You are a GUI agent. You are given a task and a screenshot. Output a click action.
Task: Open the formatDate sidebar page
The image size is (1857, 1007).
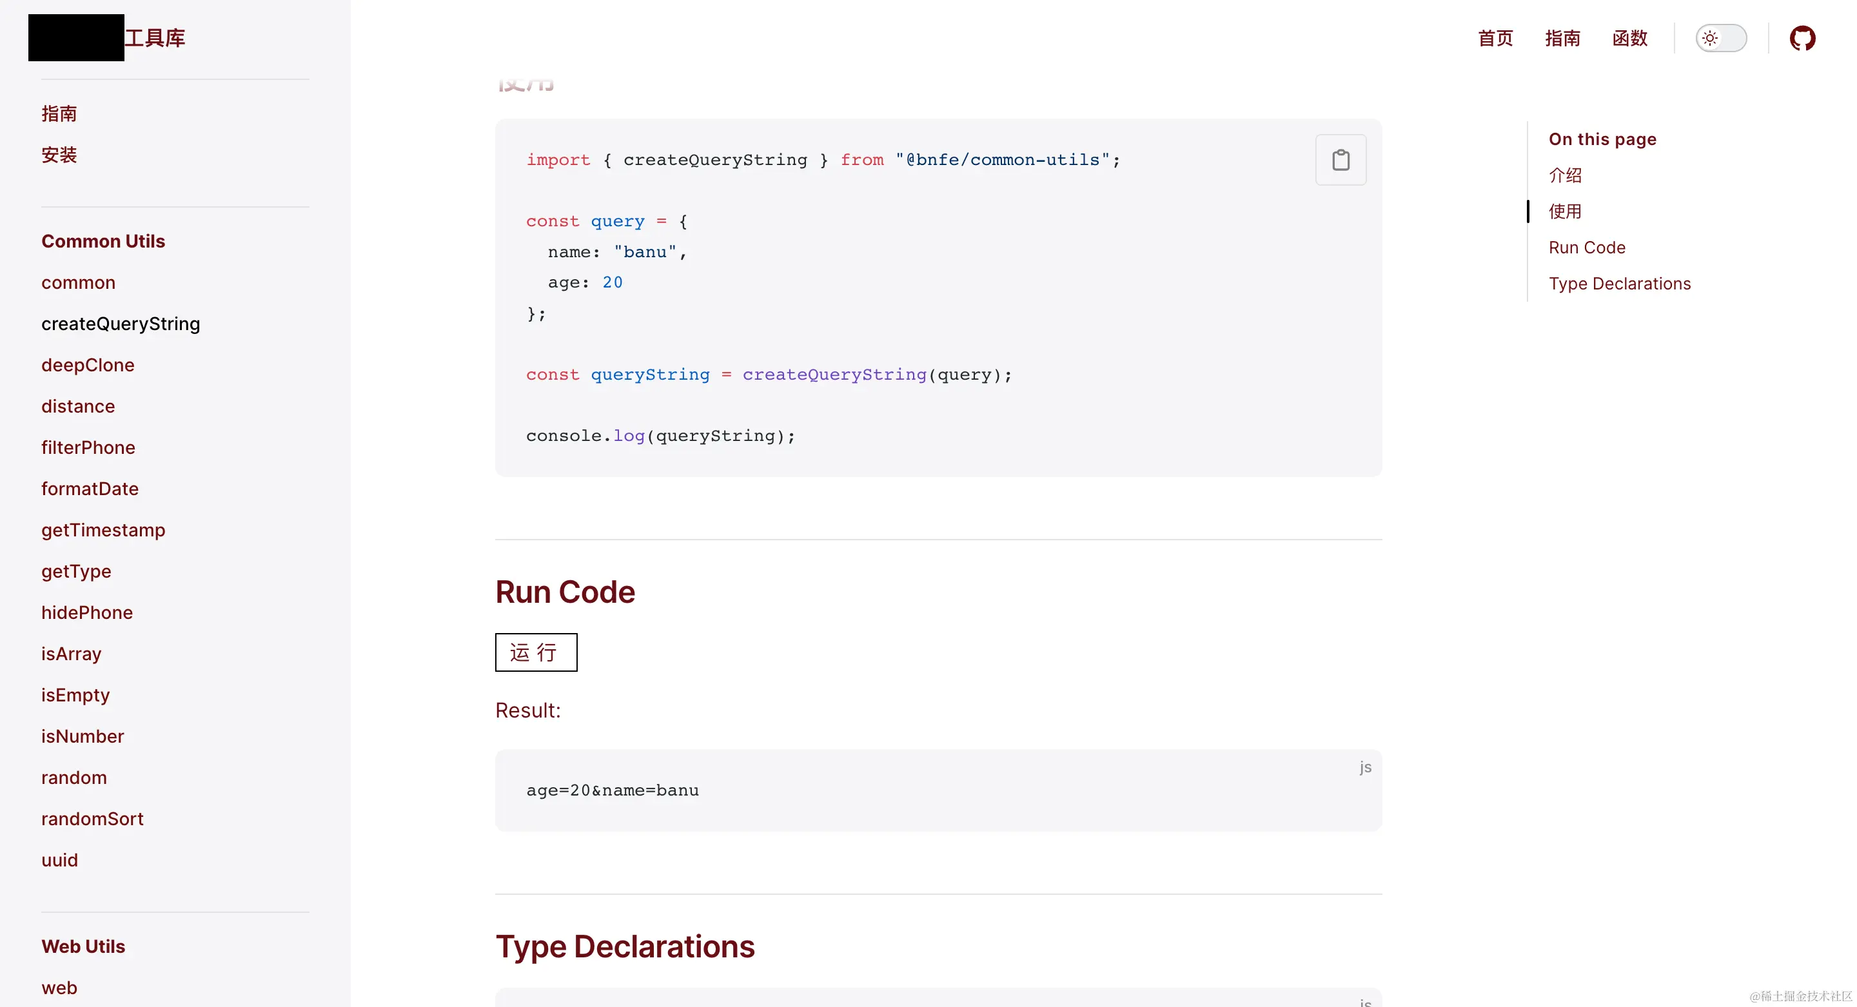click(90, 489)
